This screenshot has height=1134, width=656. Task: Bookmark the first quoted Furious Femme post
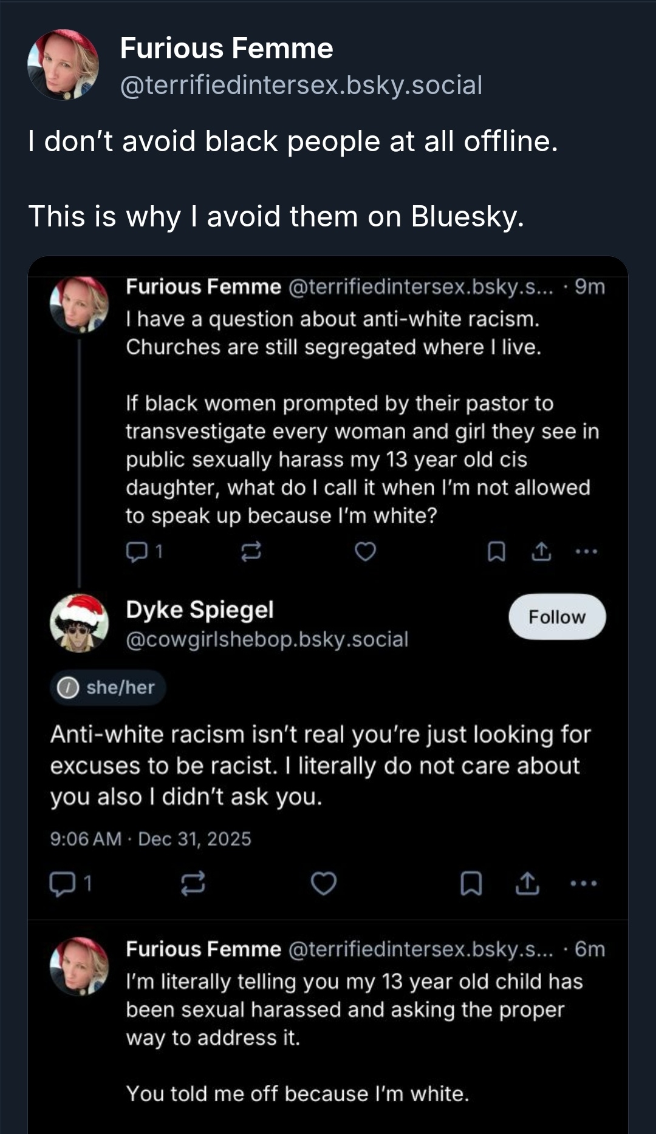click(496, 551)
